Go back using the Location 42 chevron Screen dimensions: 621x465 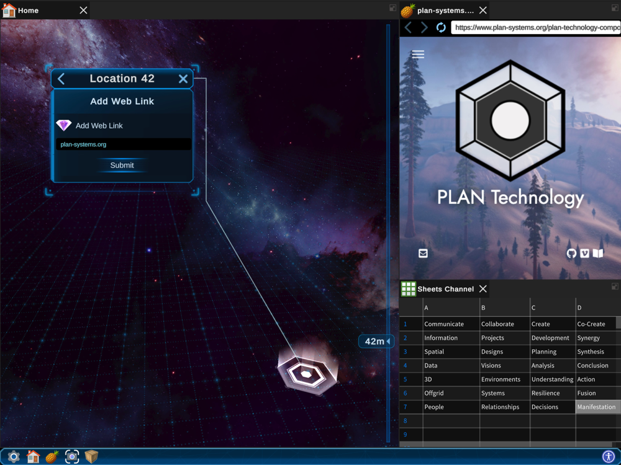[61, 79]
